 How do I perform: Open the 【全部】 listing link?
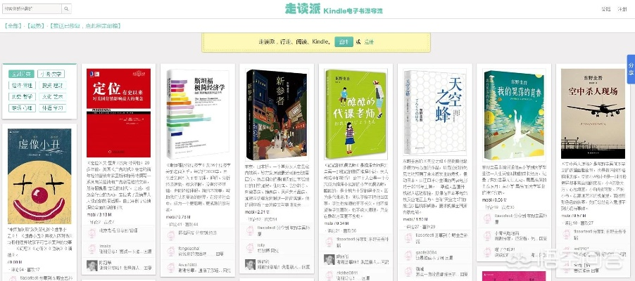tap(13, 26)
